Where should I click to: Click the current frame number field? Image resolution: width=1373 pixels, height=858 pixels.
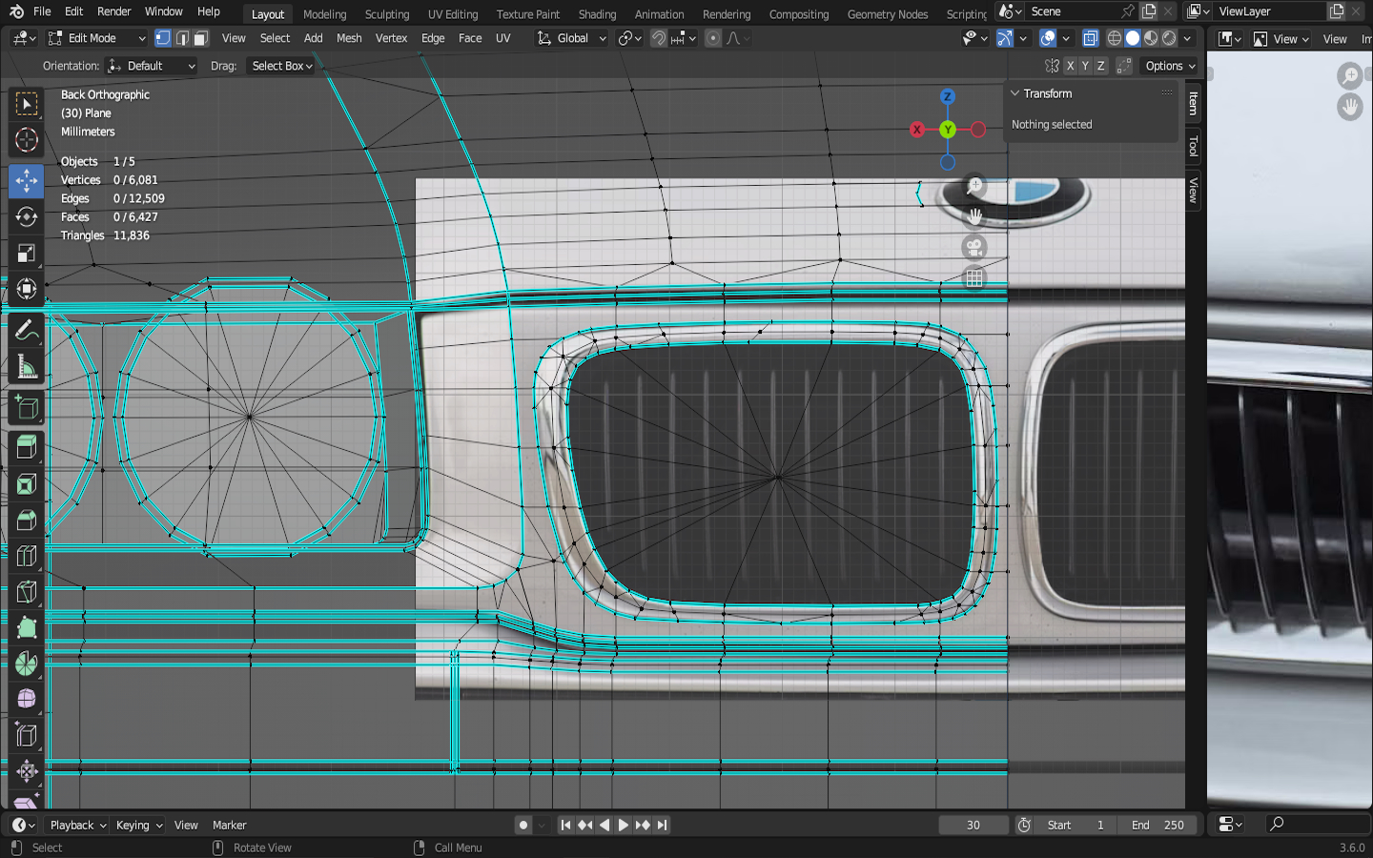click(x=973, y=825)
